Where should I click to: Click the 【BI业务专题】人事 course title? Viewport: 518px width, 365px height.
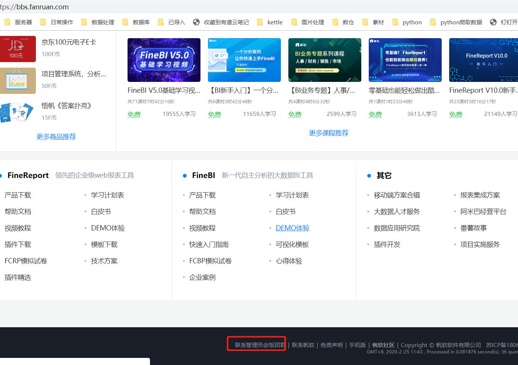click(x=322, y=91)
